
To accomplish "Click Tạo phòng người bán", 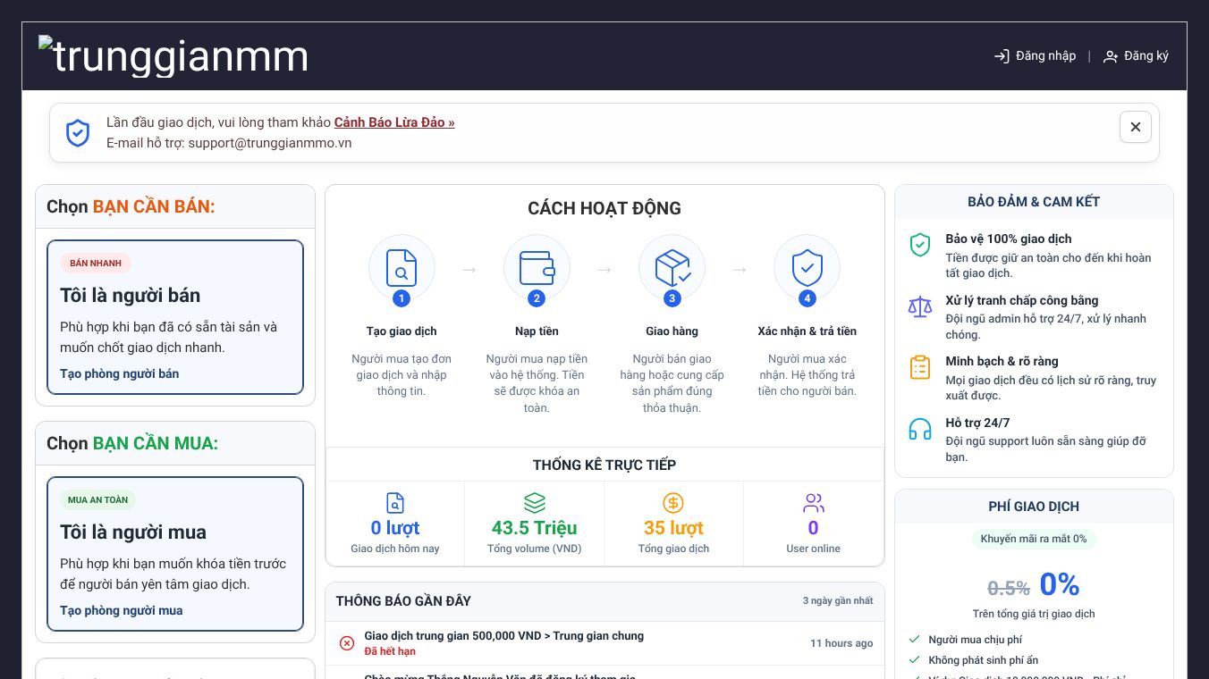I will click(120, 373).
